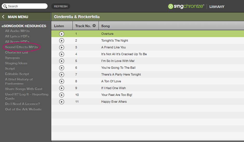
Task: Sort by Track No. arrow
Action: (x=94, y=26)
